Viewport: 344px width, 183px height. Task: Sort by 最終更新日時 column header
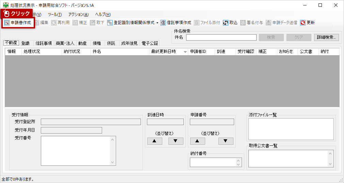(x=168, y=52)
